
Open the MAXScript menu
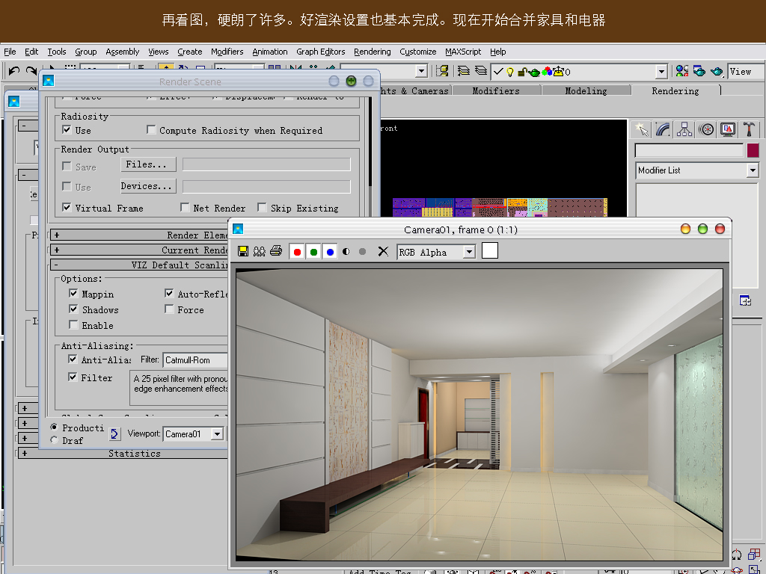[463, 52]
